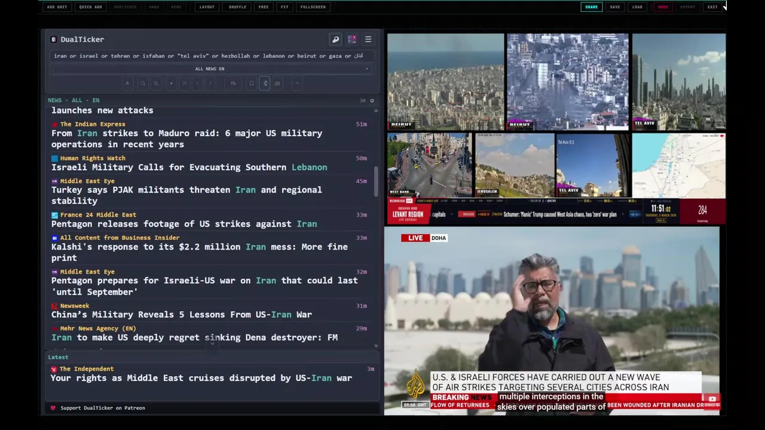Click the Quick Add button
Image resolution: width=765 pixels, height=430 pixels.
coord(90,7)
